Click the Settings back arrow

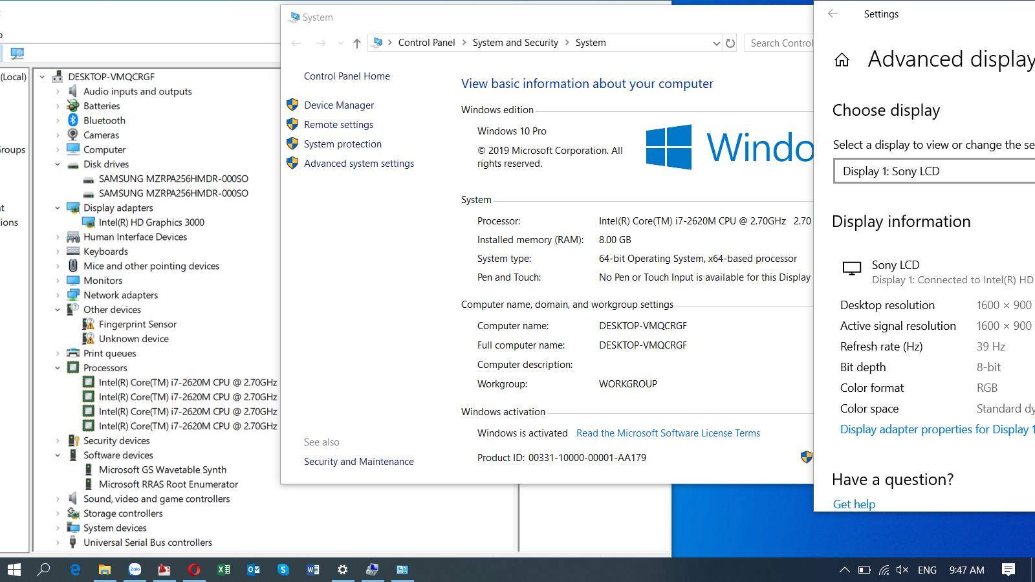[x=833, y=14]
